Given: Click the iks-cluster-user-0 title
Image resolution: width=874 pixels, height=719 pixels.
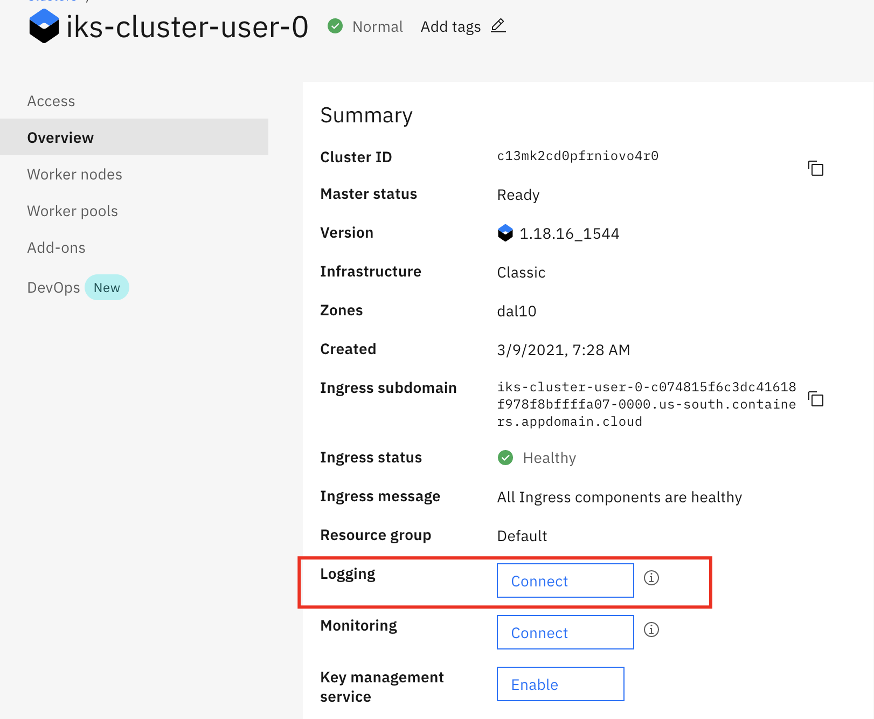Looking at the screenshot, I should [187, 27].
